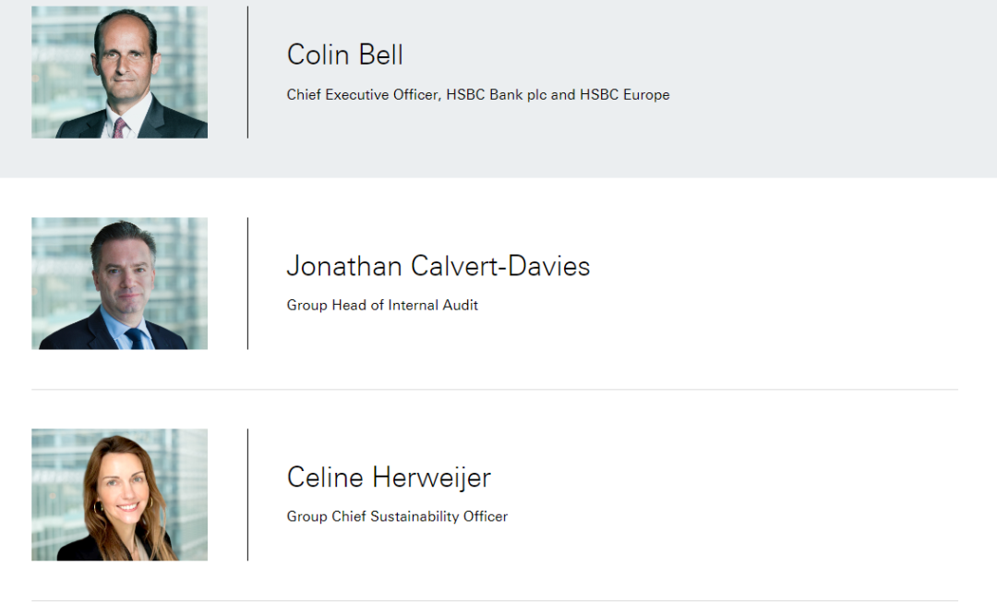Select the photo beside the Colin Bell name
The height and width of the screenshot is (604, 997).
coord(119,72)
